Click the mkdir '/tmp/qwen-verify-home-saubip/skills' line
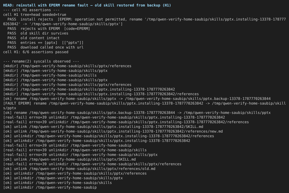The width and height of the screenshot is (289, 193). (50, 75)
